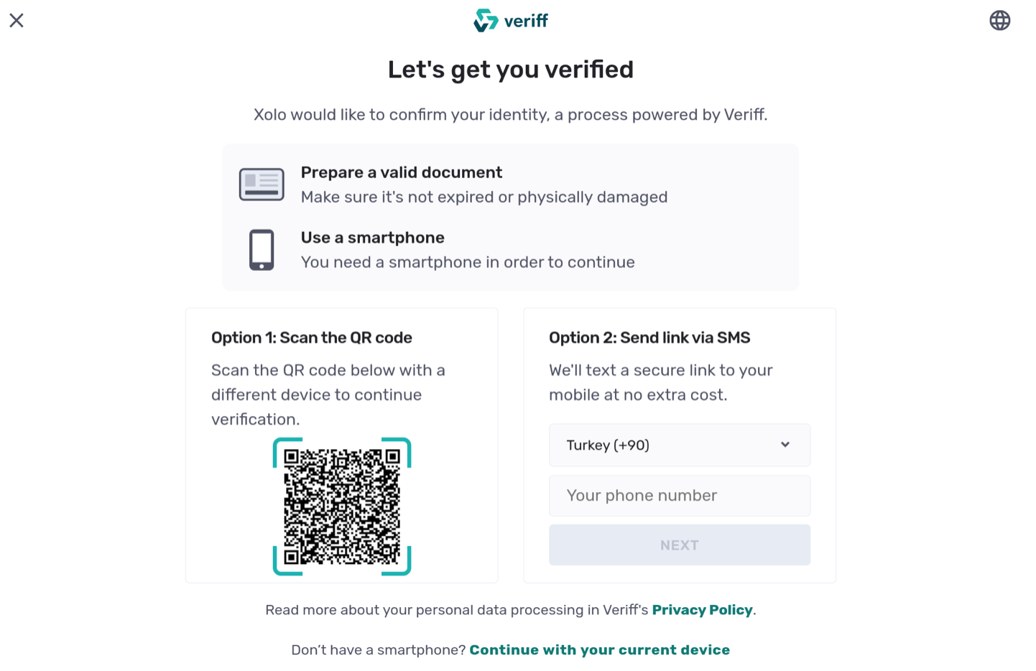Click the secure link SMS description text
Screen dimensions: 1036x671
click(x=661, y=382)
